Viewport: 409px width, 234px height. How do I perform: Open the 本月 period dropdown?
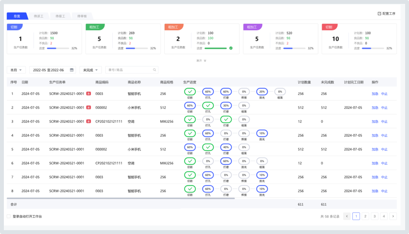pyautogui.click(x=16, y=70)
